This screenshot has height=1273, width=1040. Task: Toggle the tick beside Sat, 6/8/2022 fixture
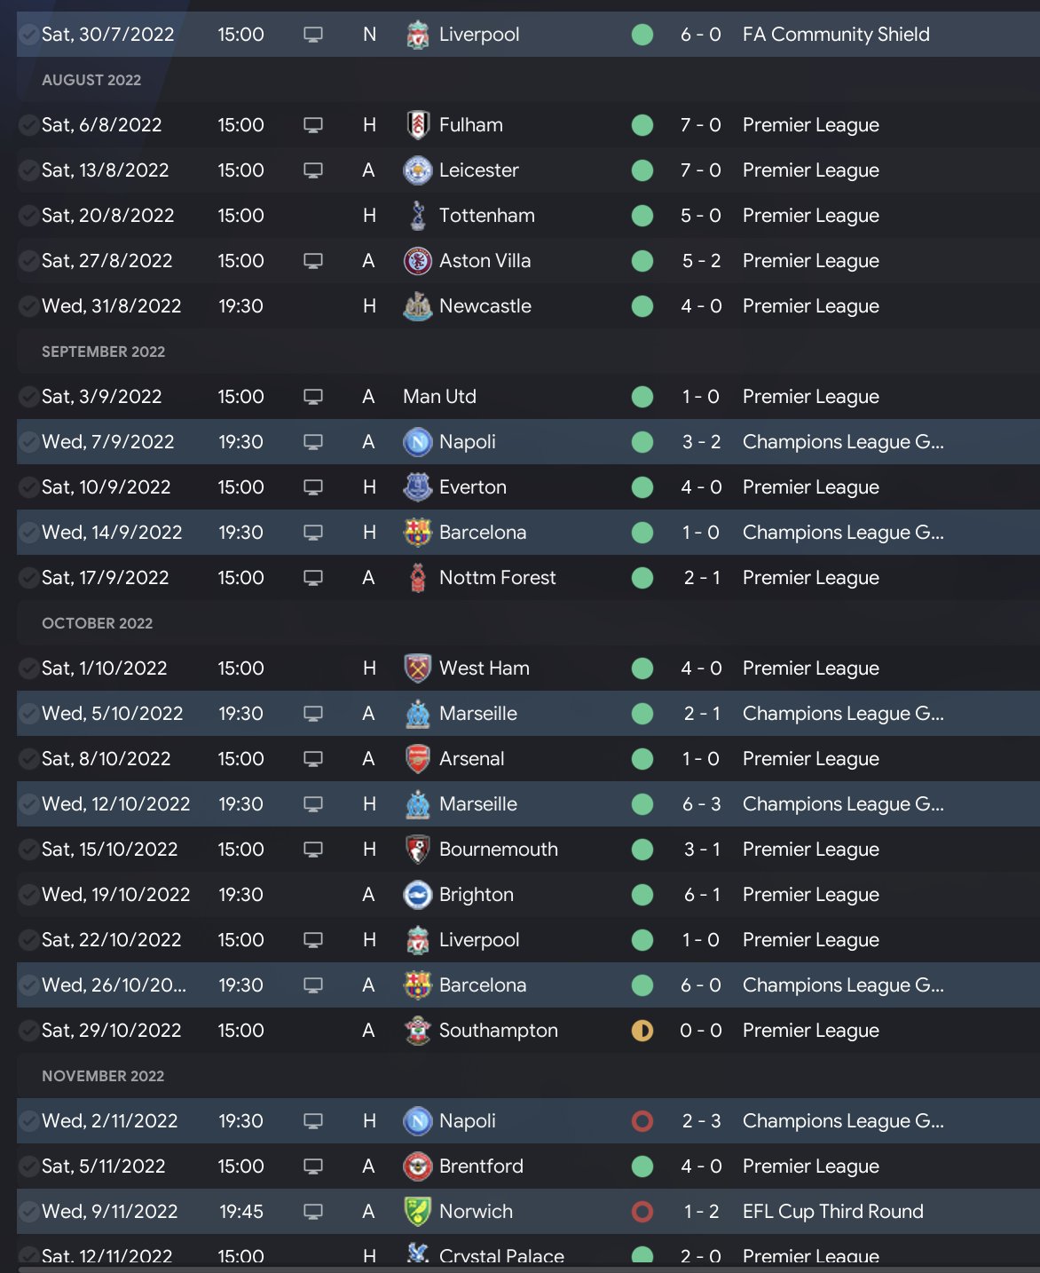28,125
